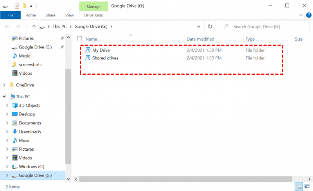Screen dimensions: 313x191
Task: Expand the Windows (C:) drive node
Action: [7, 167]
